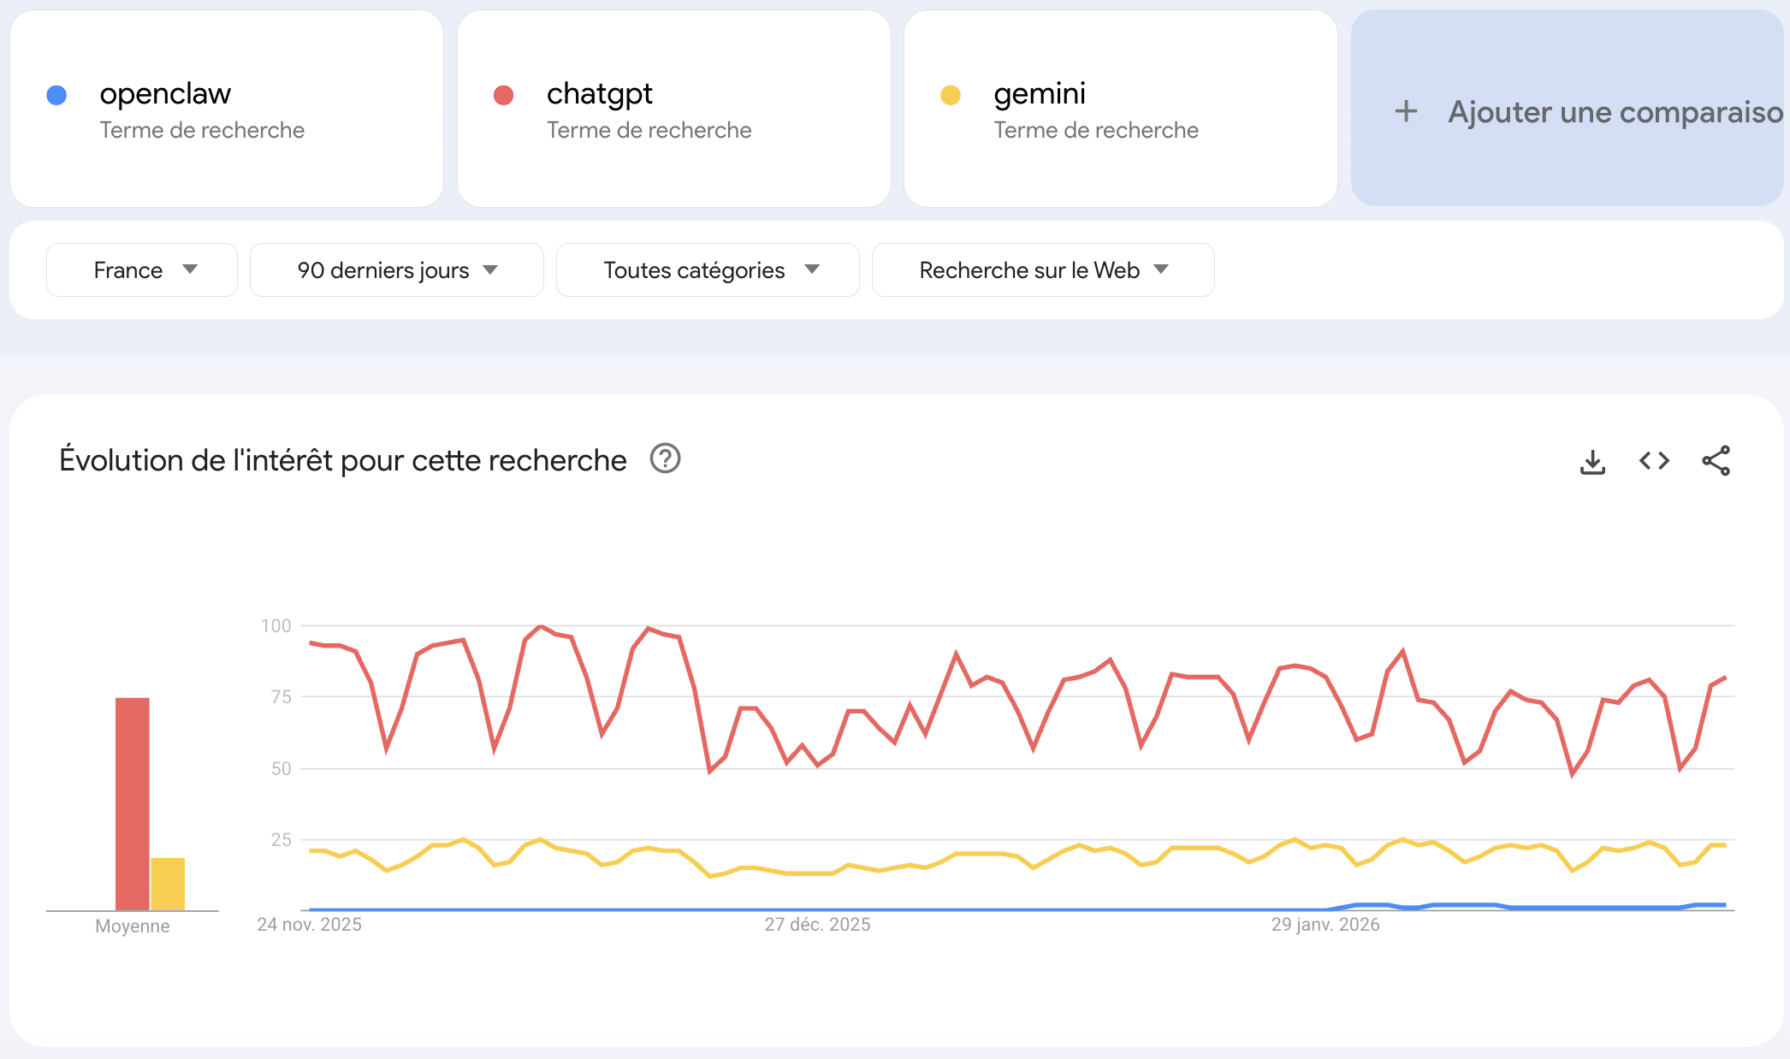Open the Recherche sur le Web dropdown

coord(1042,270)
